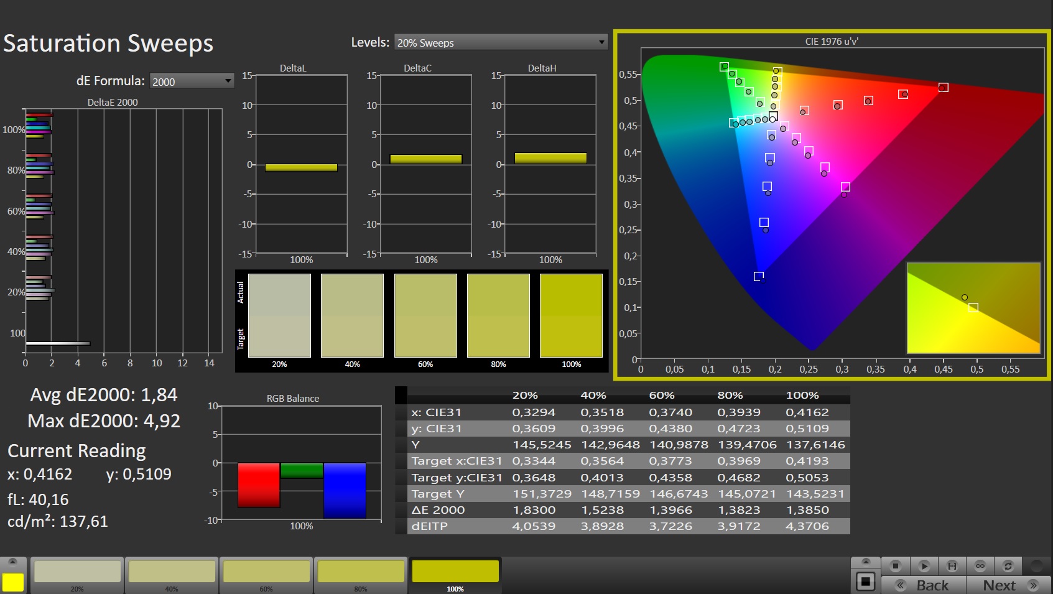
Task: Open the Levels 20% Sweeps dropdown
Action: 501,42
